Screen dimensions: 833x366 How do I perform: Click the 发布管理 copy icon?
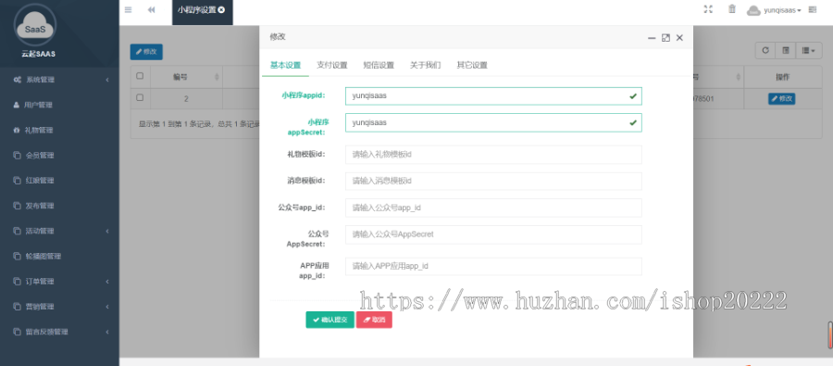(17, 206)
